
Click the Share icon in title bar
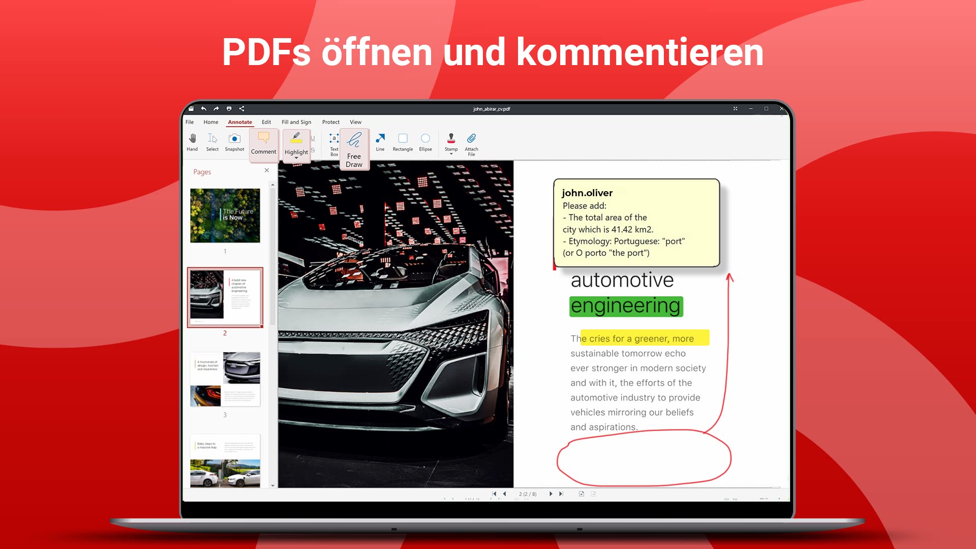pos(241,108)
